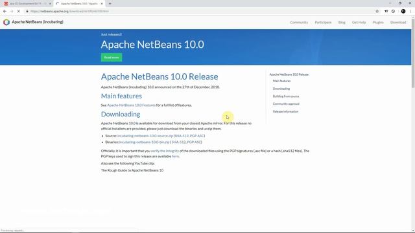
Task: Open the SHA-512 link for the binaries zip
Action: [179, 142]
